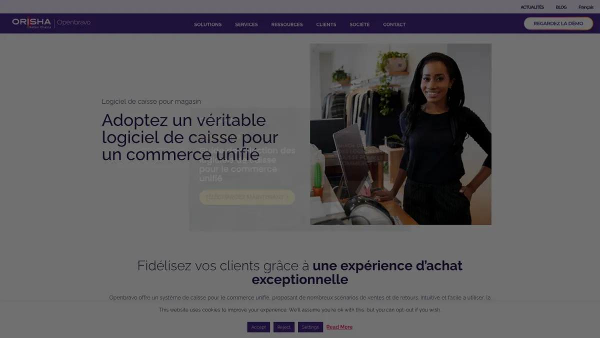Screen dimensions: 600x338
Task: Open the Actualités link
Action: (x=532, y=7)
